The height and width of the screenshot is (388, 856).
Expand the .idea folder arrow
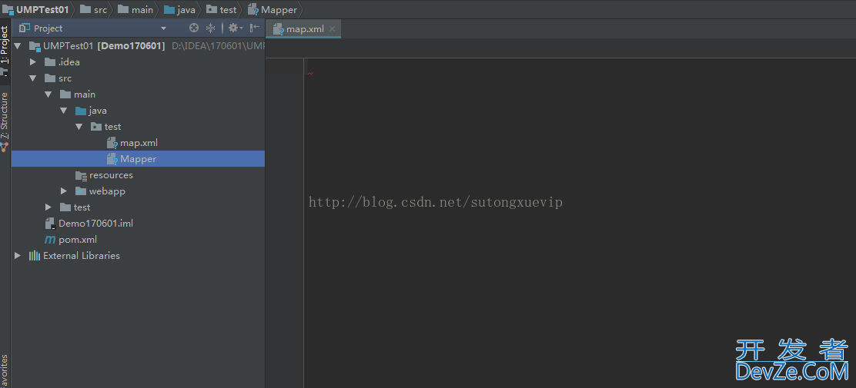[x=33, y=62]
